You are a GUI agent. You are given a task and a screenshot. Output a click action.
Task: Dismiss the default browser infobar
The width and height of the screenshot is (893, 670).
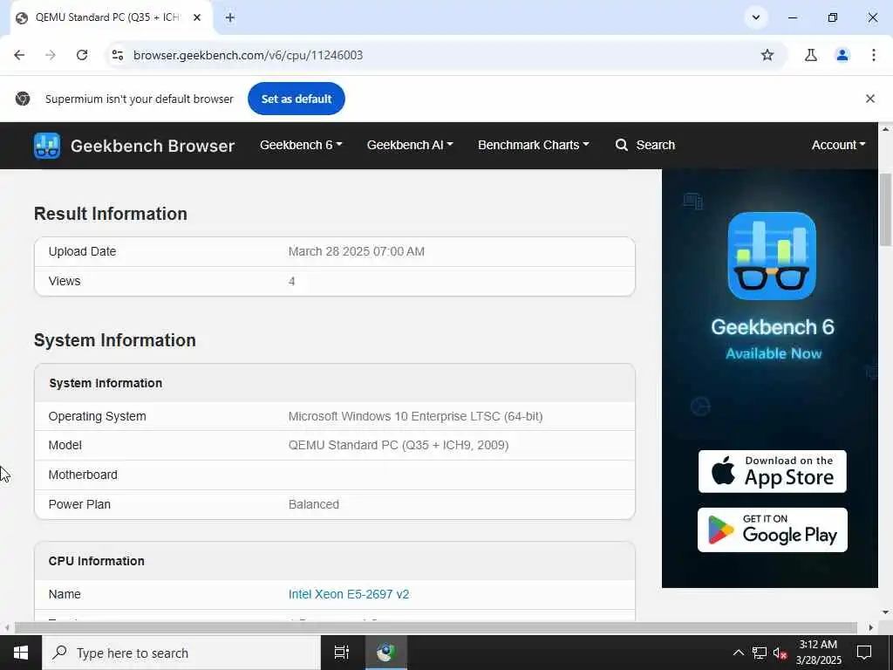[x=870, y=99]
